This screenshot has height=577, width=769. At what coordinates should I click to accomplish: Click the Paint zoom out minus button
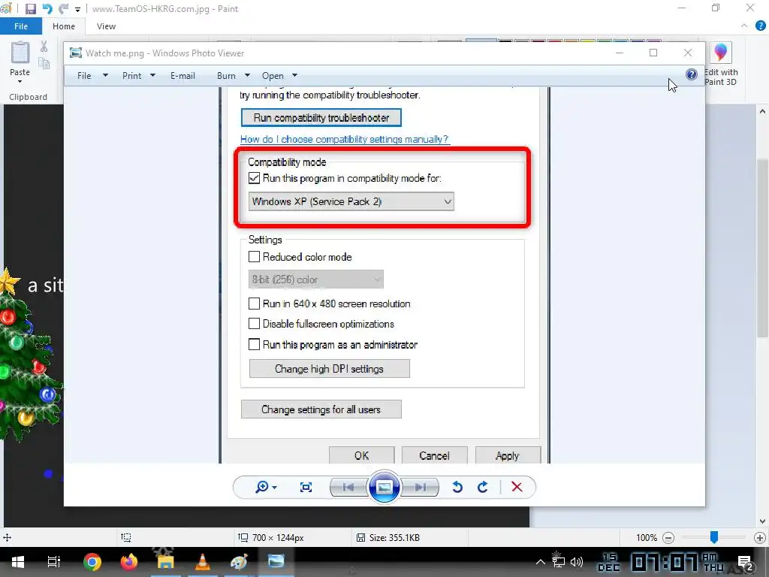[668, 538]
